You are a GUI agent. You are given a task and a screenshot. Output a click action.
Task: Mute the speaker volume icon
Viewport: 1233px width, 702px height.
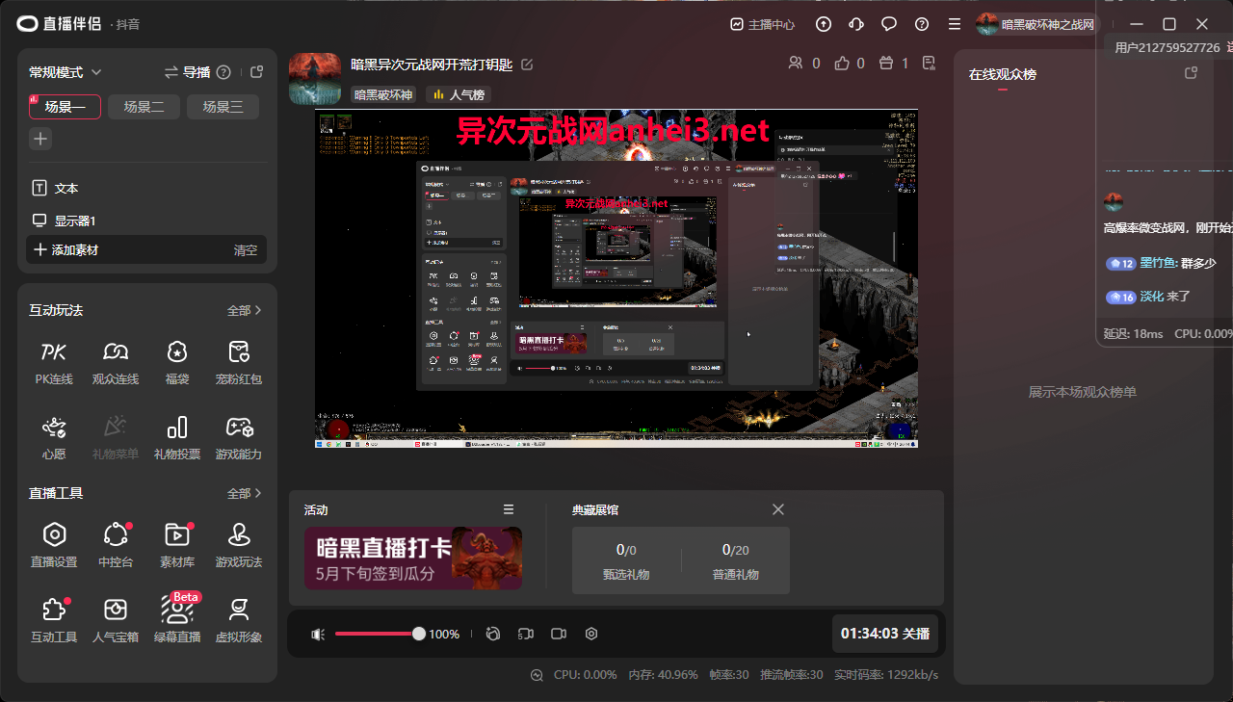tap(318, 634)
